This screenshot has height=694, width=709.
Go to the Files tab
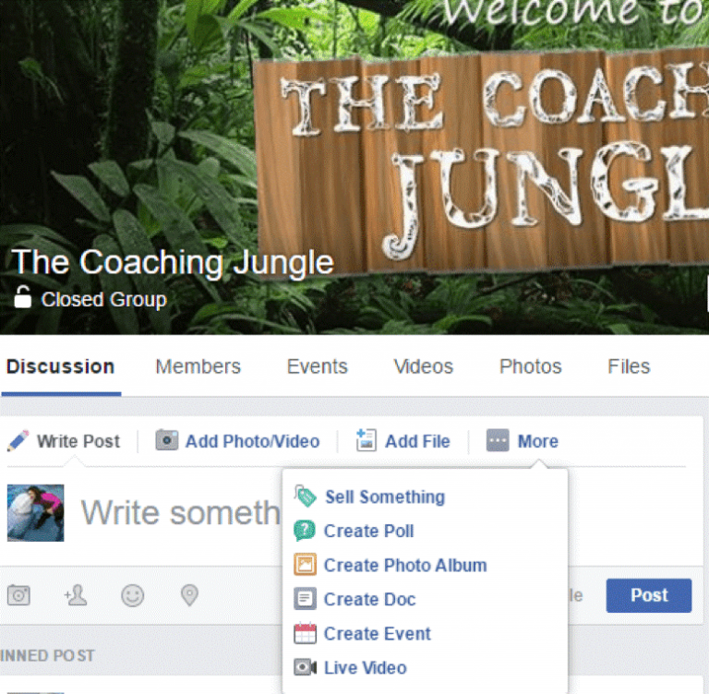(x=629, y=366)
